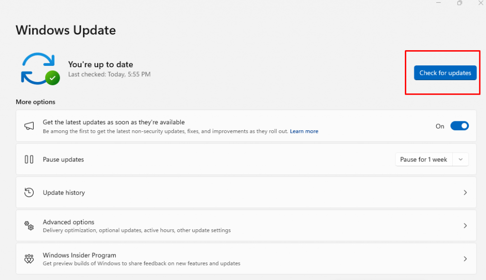The image size is (486, 280).
Task: Open the pause duration dropdown arrow
Action: click(460, 160)
